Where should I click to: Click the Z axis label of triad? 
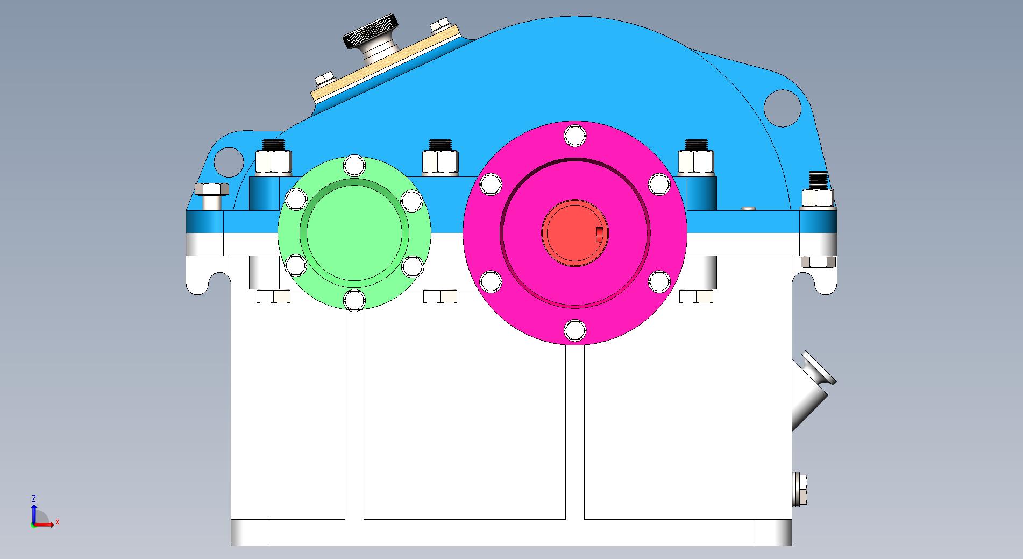34,499
